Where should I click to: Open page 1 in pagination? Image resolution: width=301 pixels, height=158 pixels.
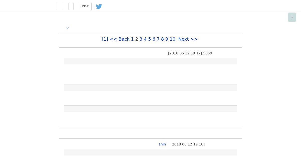click(x=132, y=39)
